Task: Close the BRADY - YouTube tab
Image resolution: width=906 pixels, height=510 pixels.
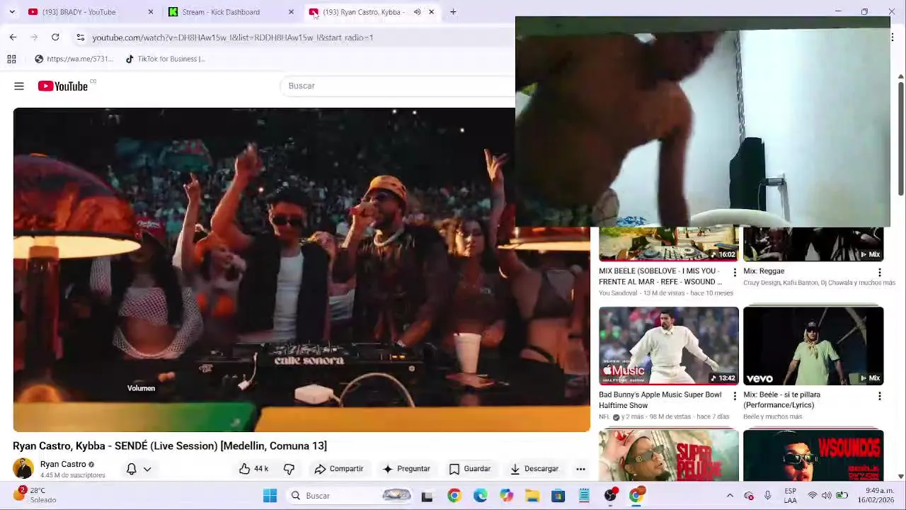Action: [150, 12]
